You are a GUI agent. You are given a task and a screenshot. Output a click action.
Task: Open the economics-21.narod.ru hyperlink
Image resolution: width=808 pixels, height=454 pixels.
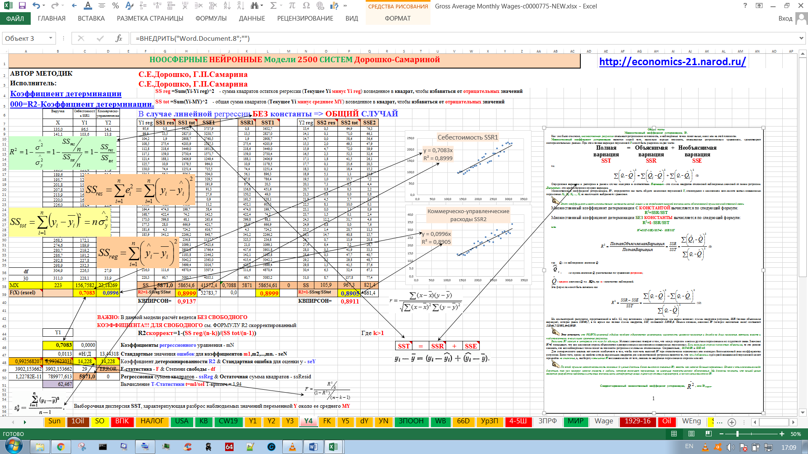672,62
